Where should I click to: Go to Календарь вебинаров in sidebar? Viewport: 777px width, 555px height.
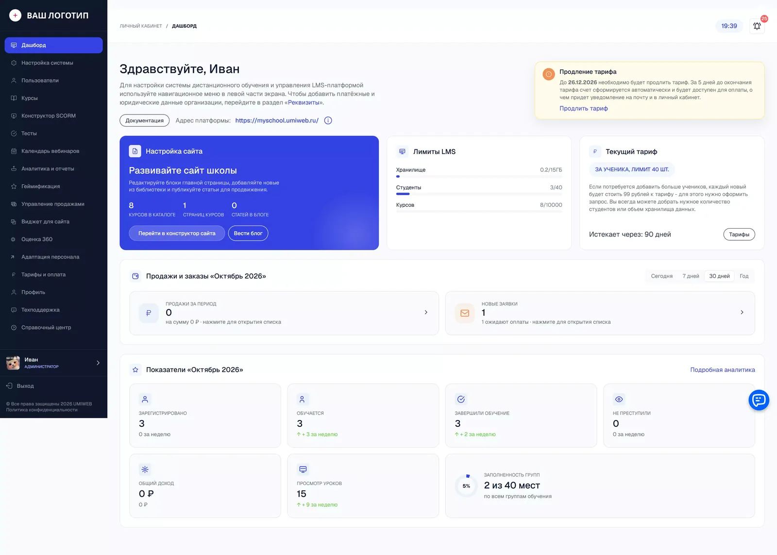[53, 151]
